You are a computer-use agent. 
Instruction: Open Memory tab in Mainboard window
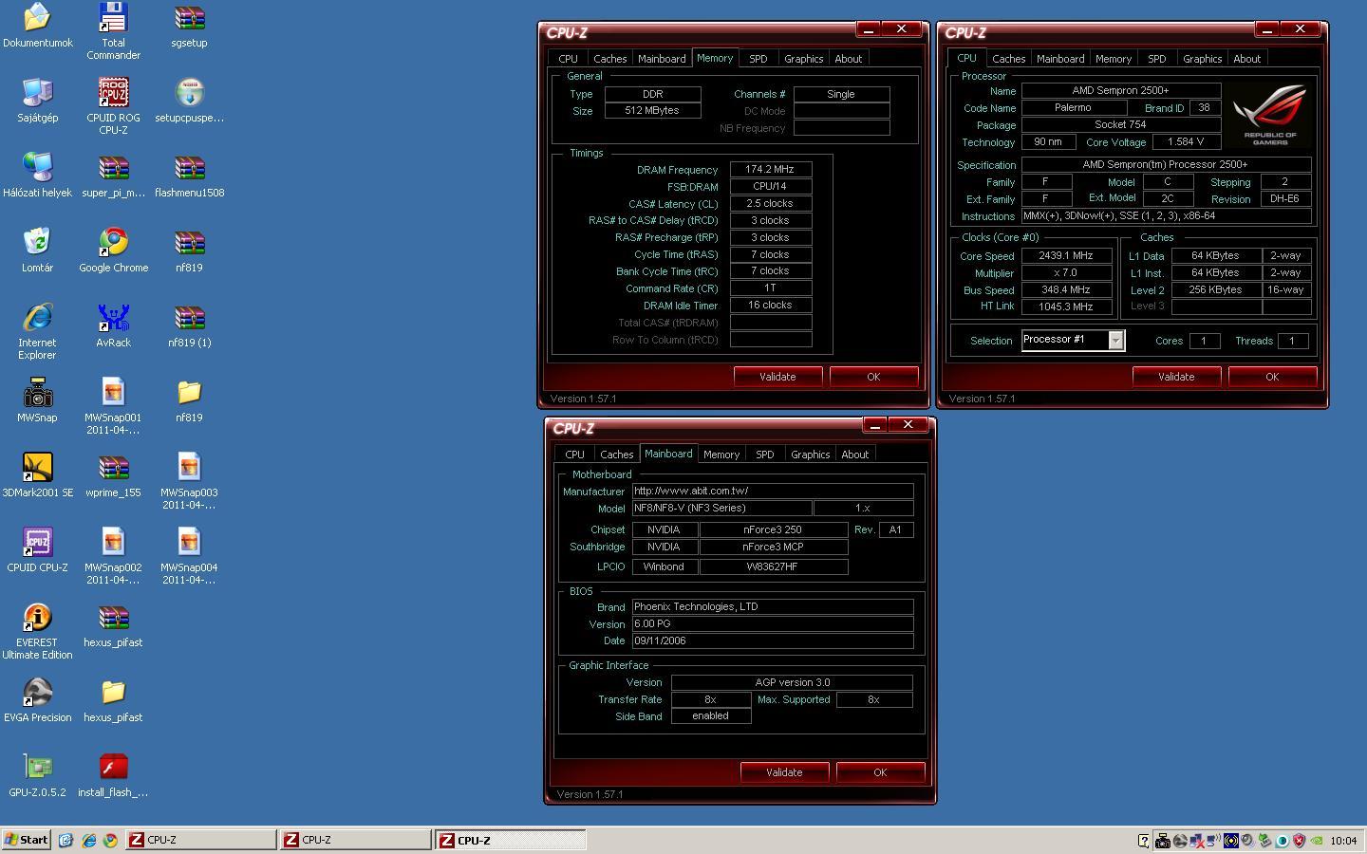(721, 455)
